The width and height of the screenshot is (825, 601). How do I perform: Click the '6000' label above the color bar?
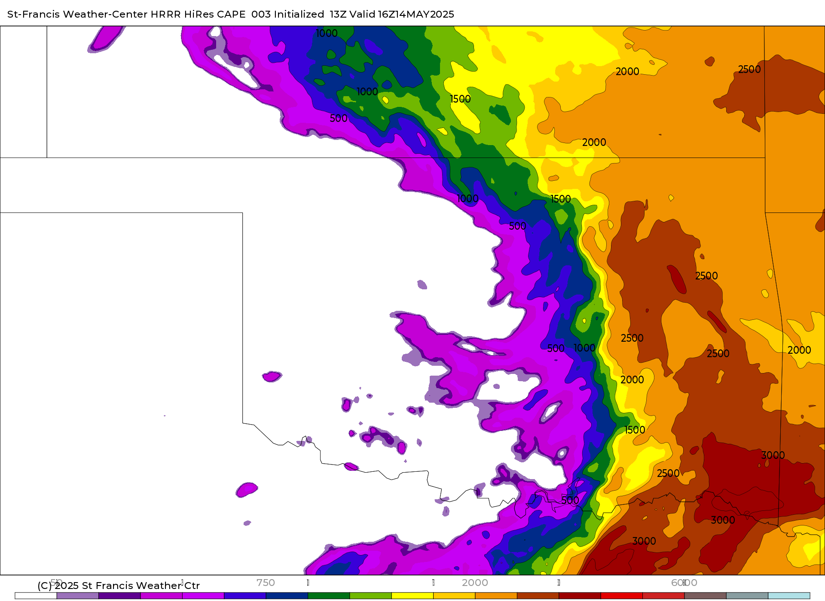(x=684, y=583)
